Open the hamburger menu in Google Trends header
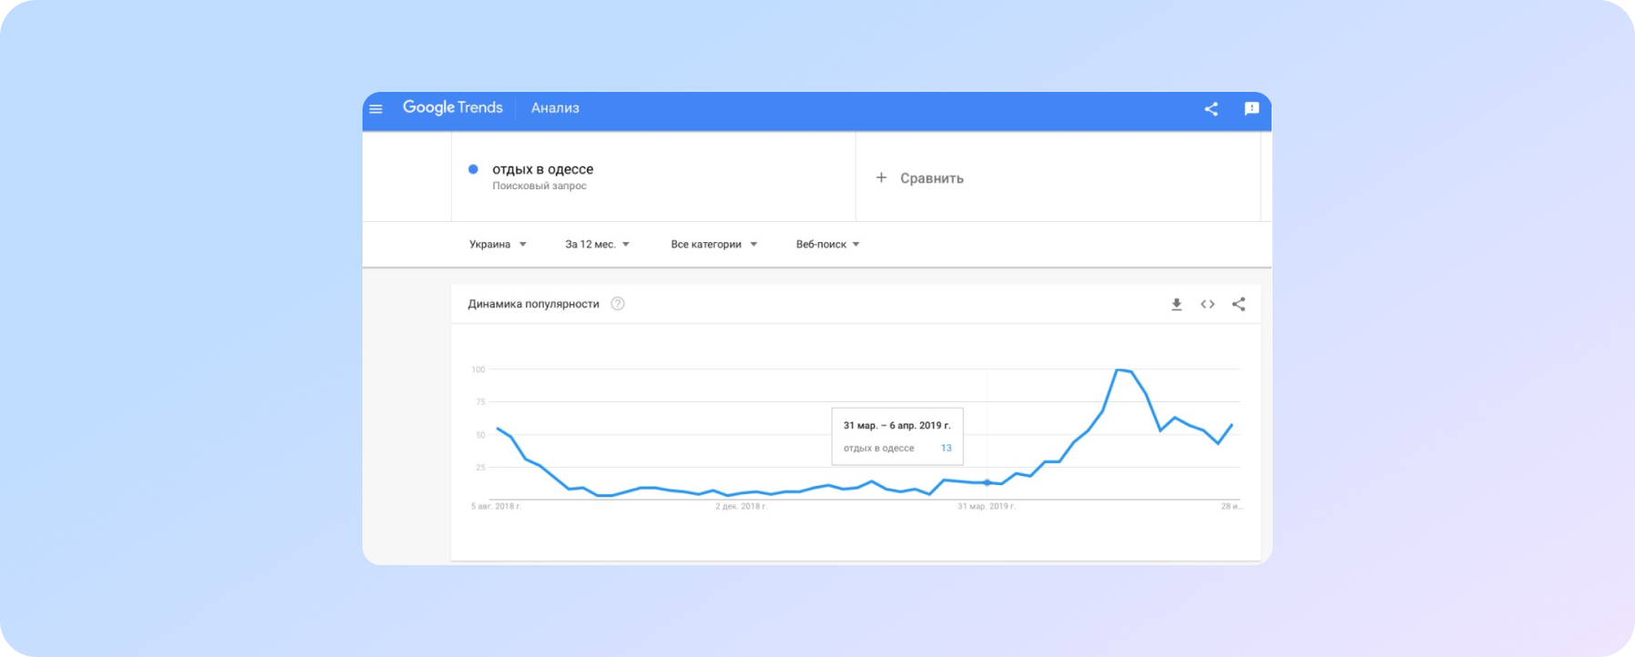 point(375,108)
